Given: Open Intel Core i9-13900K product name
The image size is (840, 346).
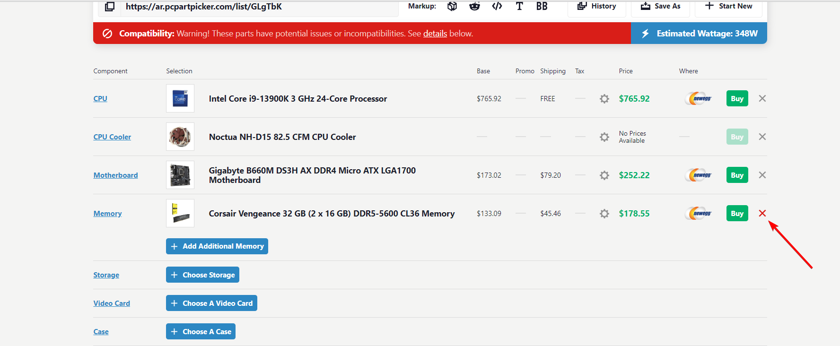Looking at the screenshot, I should (298, 98).
